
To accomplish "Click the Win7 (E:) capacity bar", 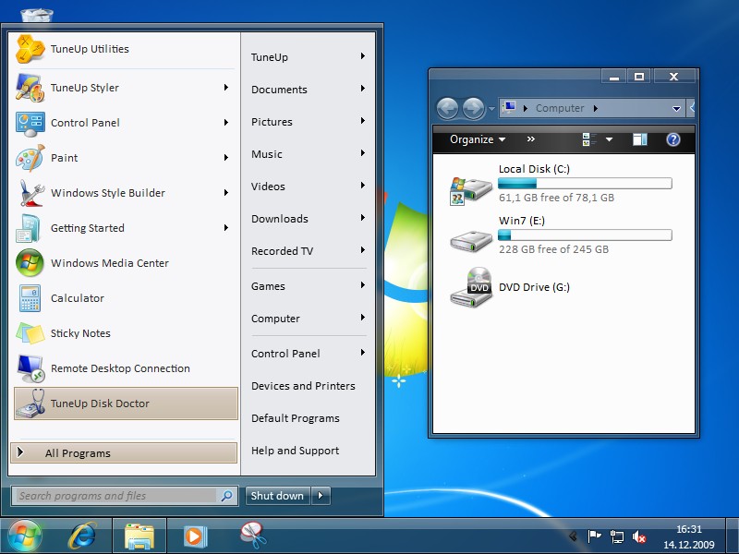I will 585,235.
